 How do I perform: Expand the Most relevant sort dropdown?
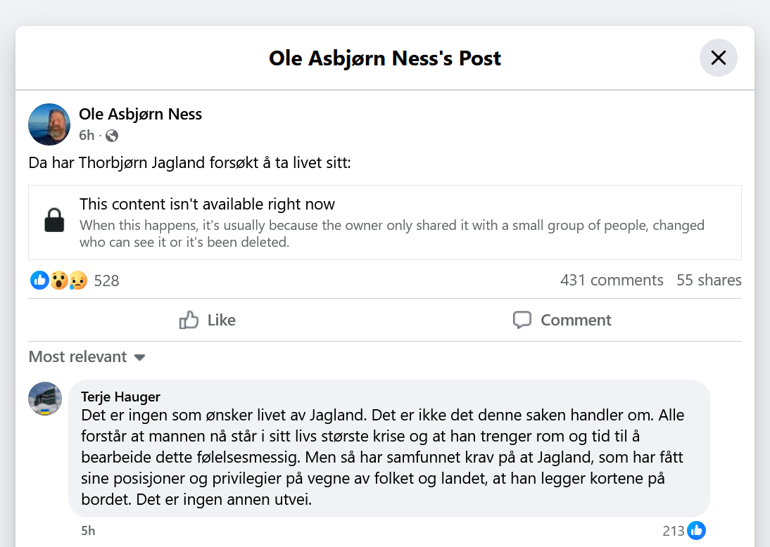tap(87, 356)
